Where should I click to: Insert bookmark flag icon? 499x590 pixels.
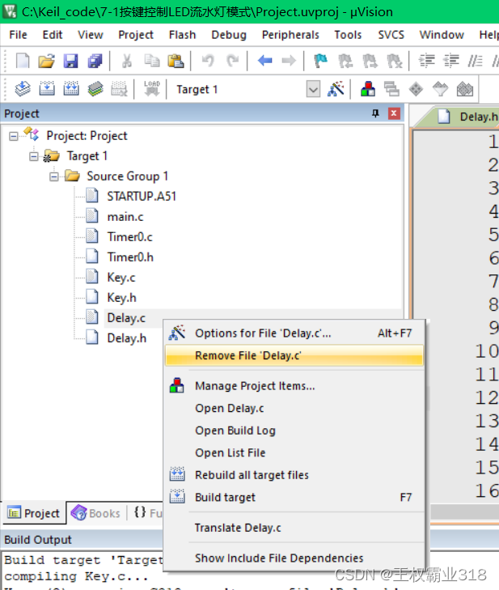coord(321,61)
